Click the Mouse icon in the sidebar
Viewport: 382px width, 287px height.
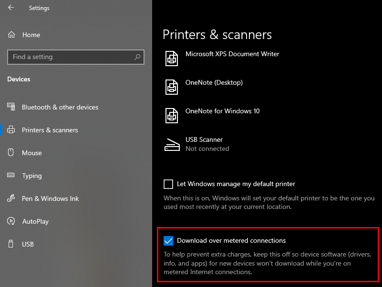coord(10,152)
